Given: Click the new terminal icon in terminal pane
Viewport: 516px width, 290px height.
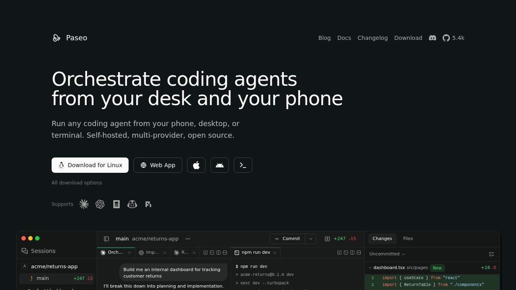Looking at the screenshot, I should (x=346, y=253).
